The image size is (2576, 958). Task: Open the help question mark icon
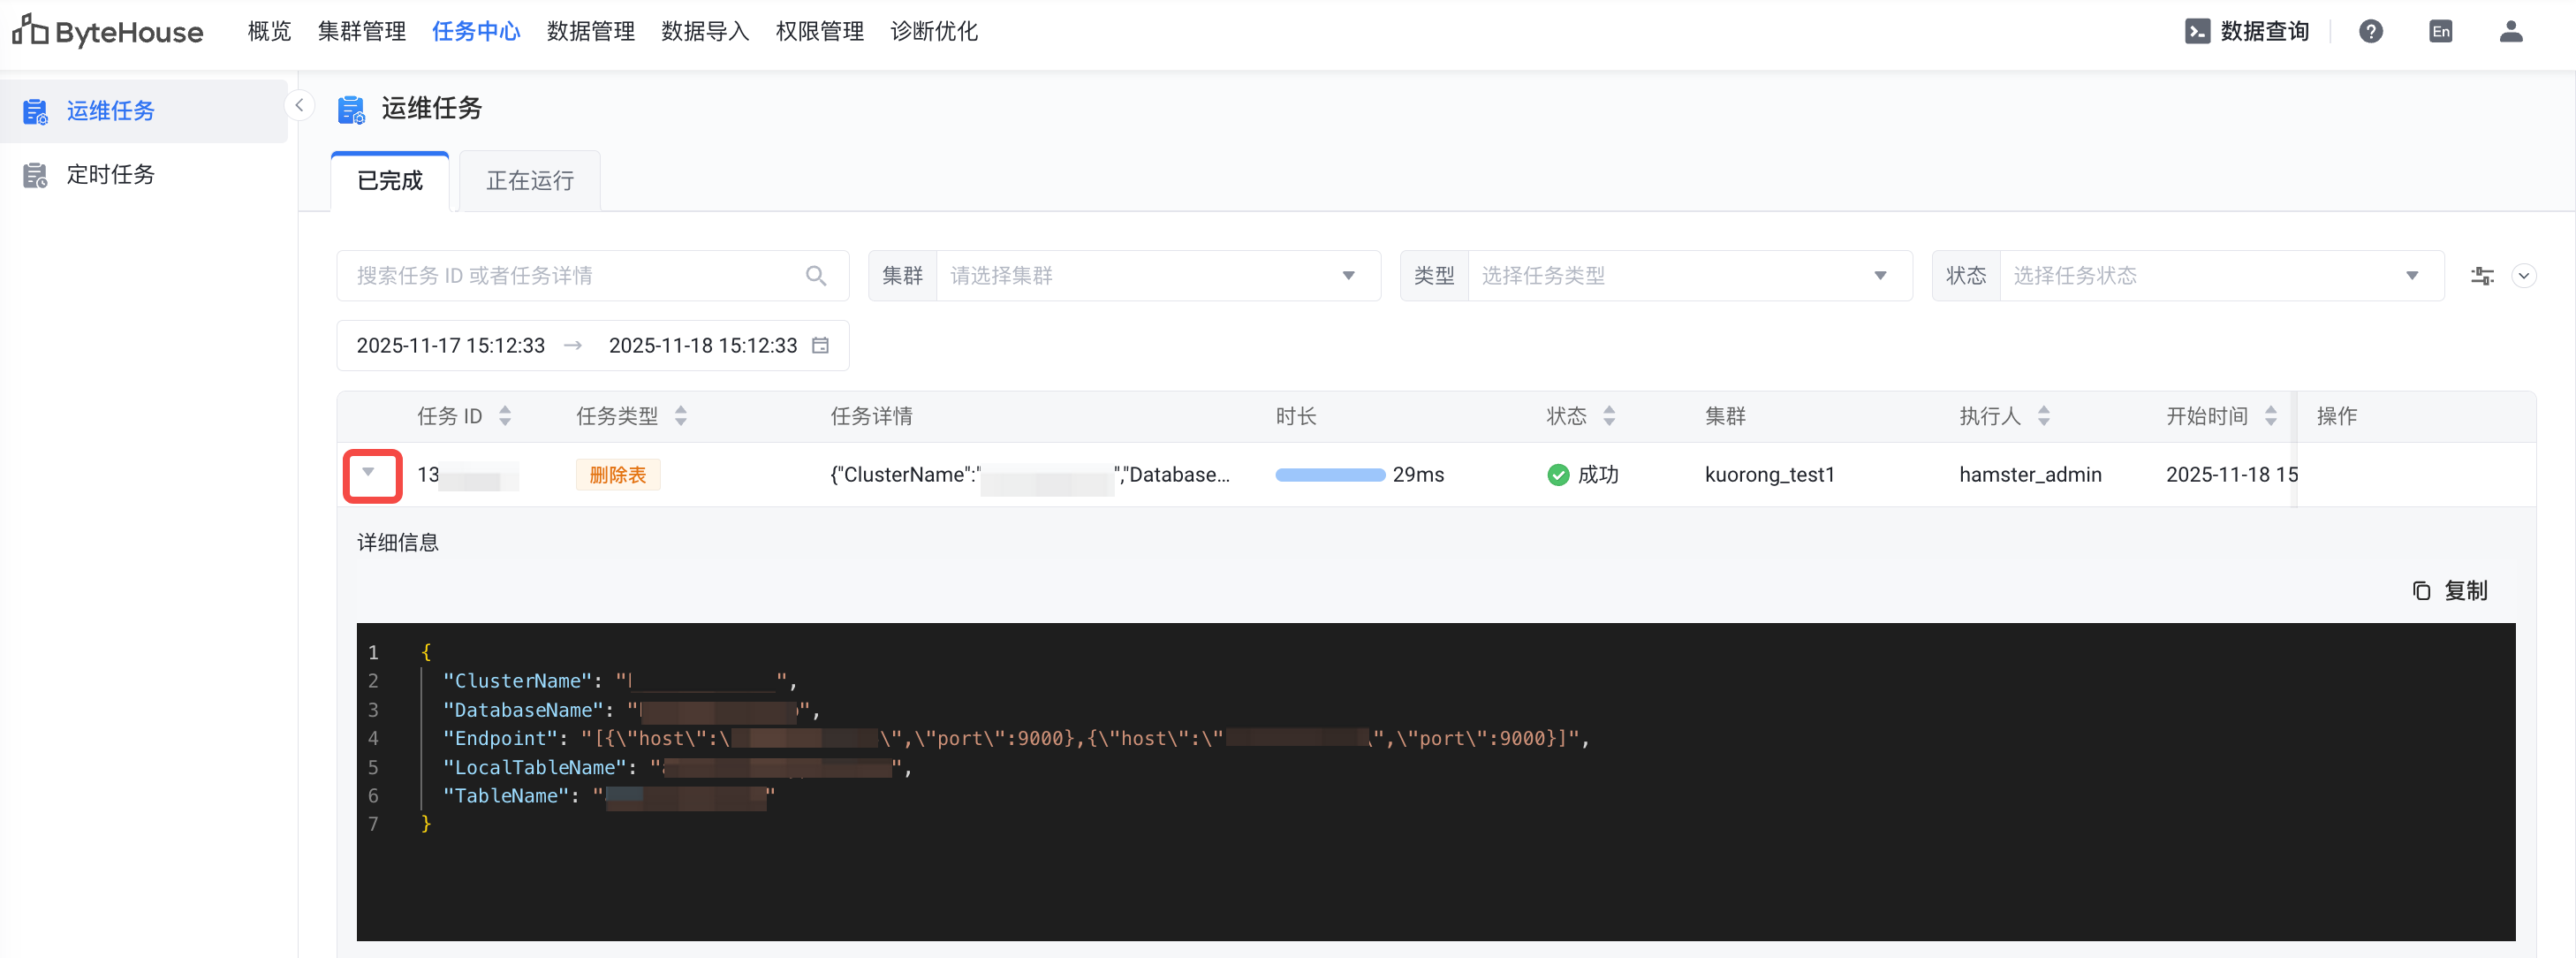tap(2370, 32)
